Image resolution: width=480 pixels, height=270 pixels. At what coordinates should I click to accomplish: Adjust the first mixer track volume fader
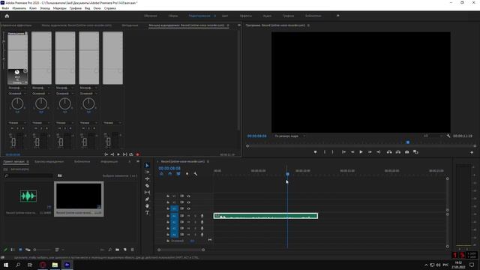click(x=13, y=142)
